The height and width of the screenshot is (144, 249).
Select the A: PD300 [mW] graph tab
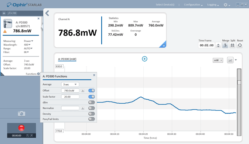pyautogui.click(x=67, y=59)
